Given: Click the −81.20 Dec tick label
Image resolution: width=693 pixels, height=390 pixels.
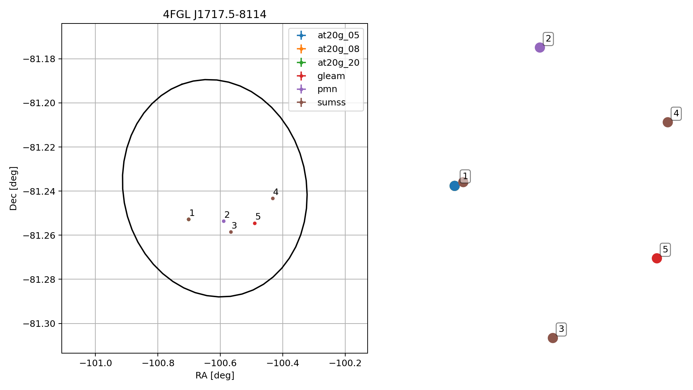Looking at the screenshot, I should [39, 103].
